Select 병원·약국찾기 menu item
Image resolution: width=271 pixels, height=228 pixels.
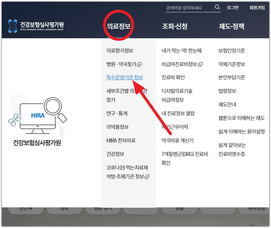pos(121,64)
